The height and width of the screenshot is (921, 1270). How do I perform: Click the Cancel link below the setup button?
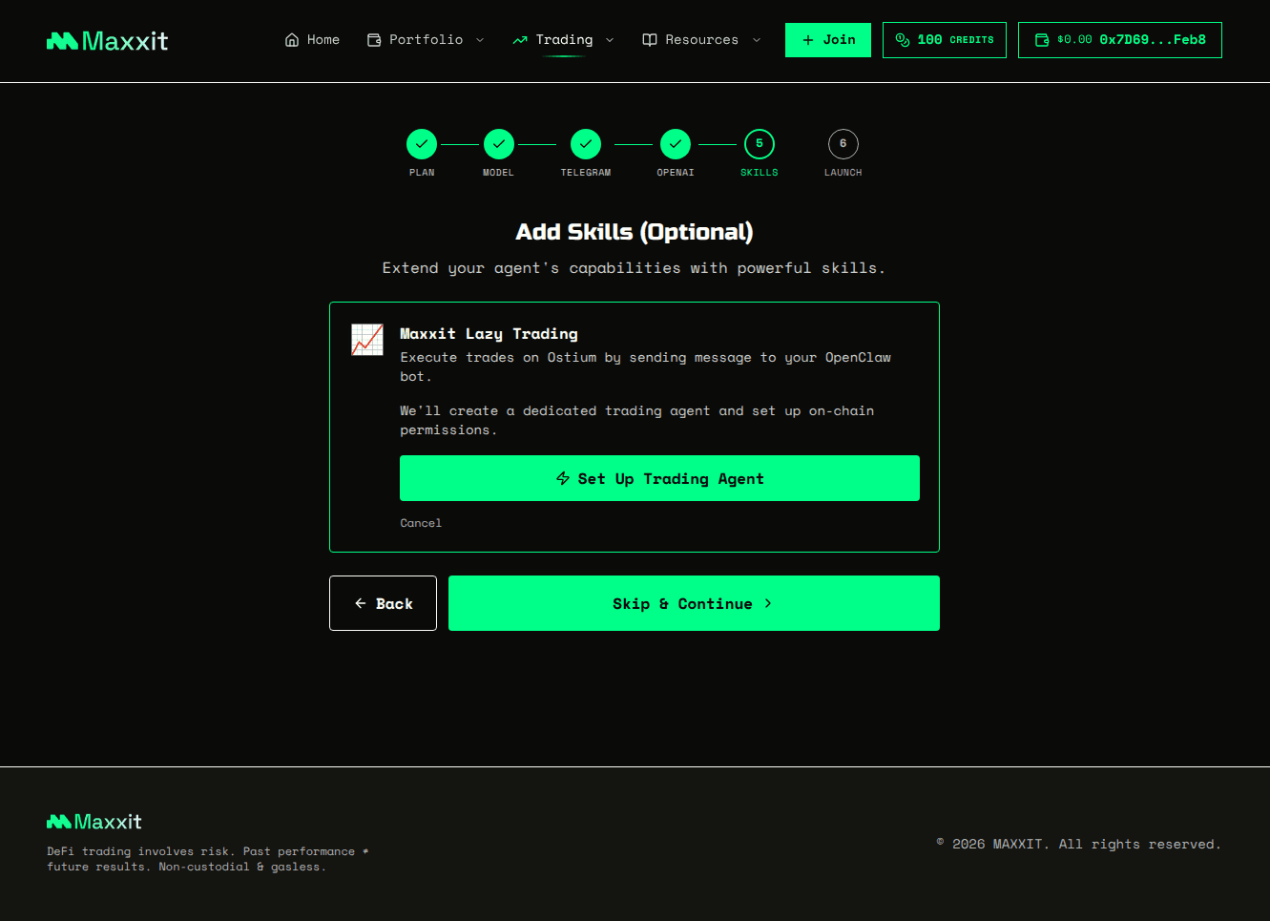coord(420,523)
